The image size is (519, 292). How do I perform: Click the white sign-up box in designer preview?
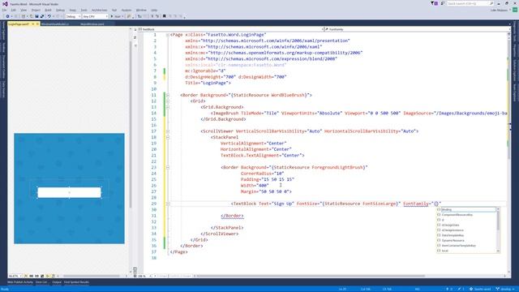69,192
